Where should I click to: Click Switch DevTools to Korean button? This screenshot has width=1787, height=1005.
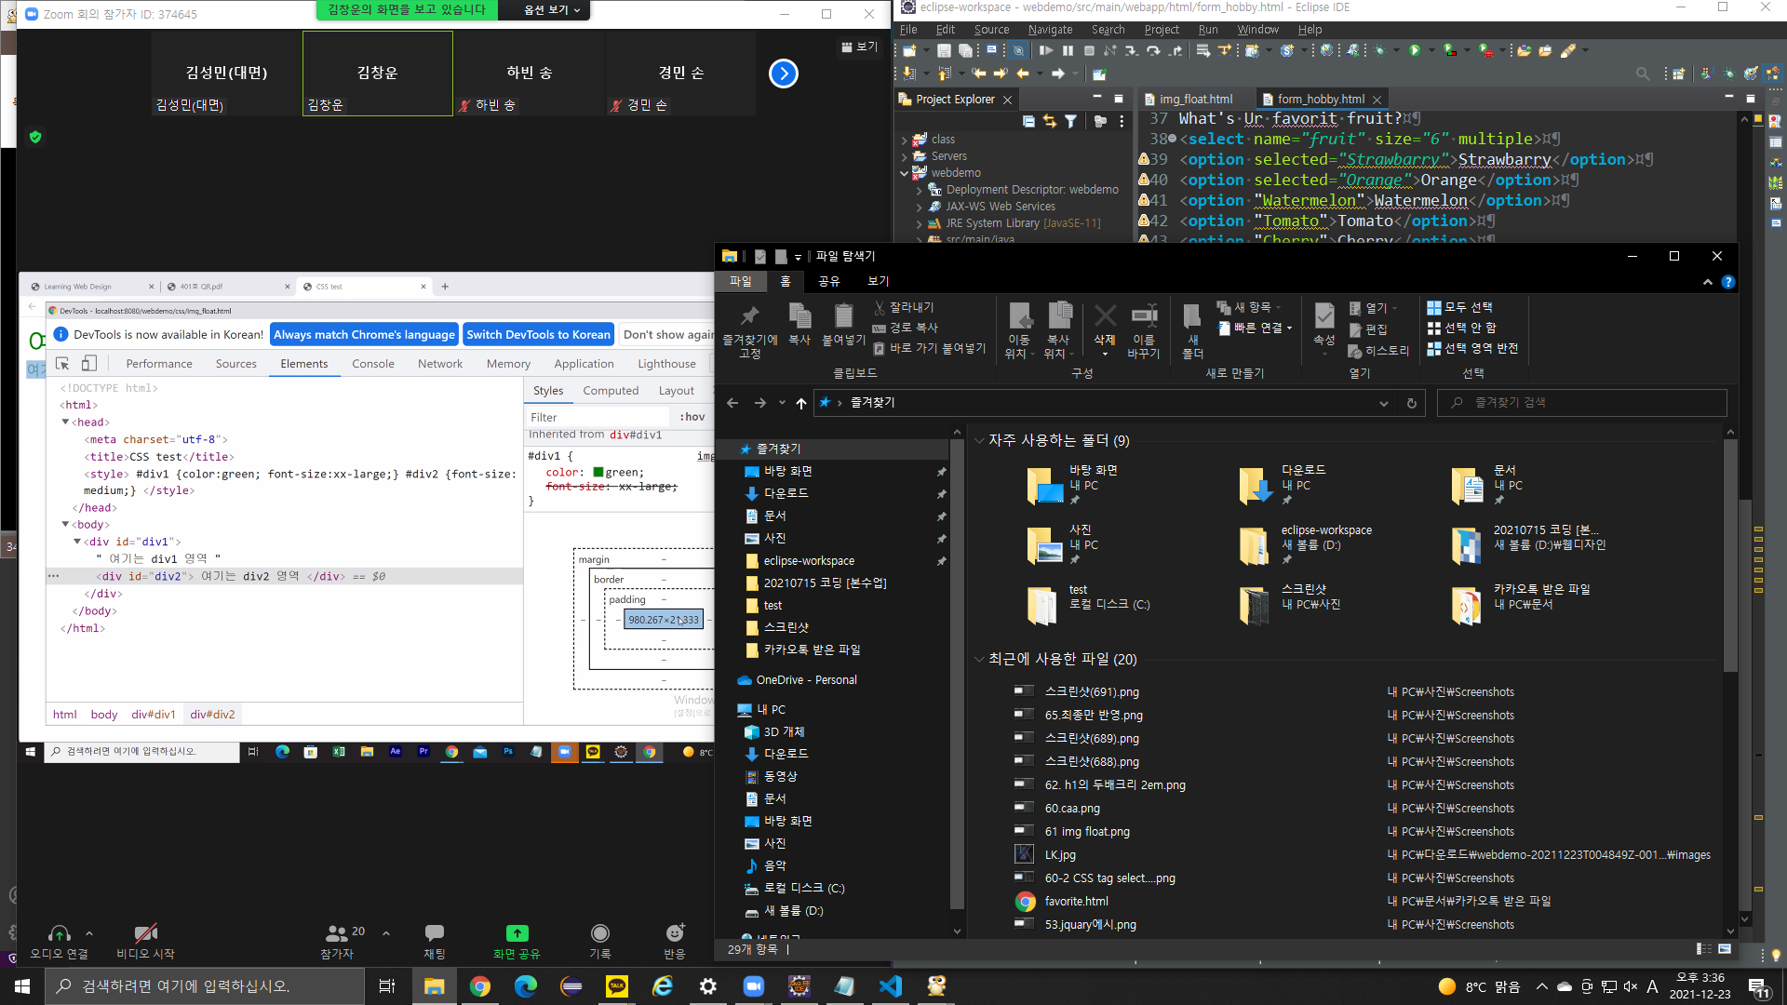click(538, 334)
